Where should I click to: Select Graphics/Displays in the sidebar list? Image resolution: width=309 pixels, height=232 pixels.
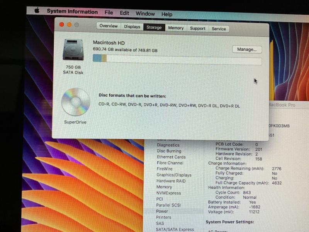pyautogui.click(x=173, y=175)
